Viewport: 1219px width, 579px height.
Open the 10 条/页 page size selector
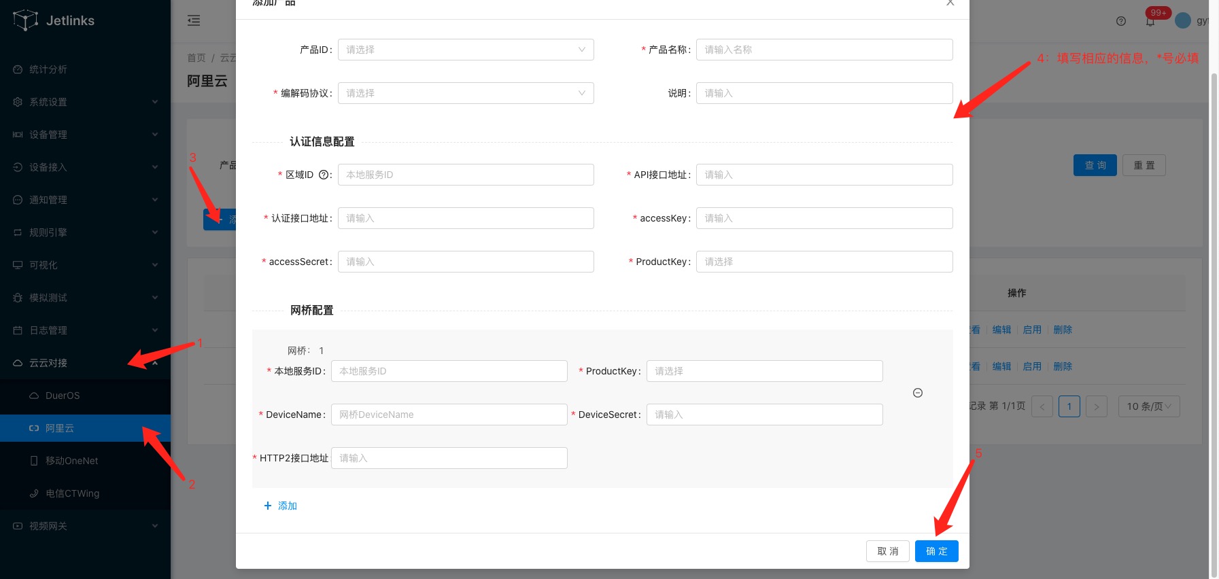[1148, 406]
